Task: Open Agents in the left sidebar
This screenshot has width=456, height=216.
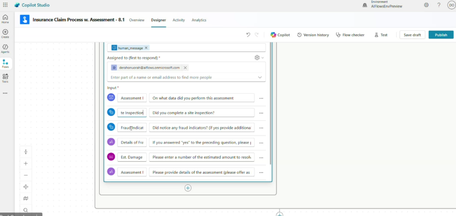Action: pyautogui.click(x=5, y=48)
